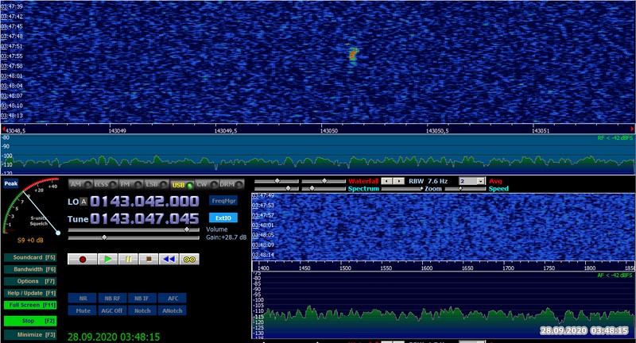This screenshot has width=636, height=343.
Task: Click the blue Rewind button
Action: 168,259
